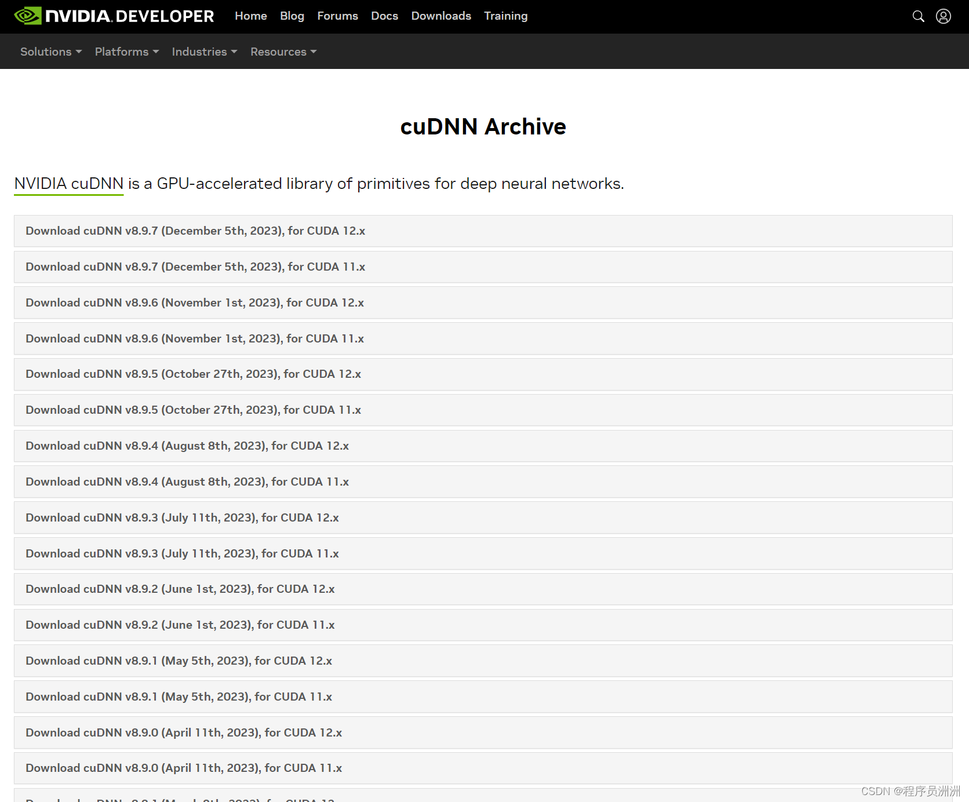The image size is (969, 802).
Task: Expand the Solutions dropdown menu
Action: point(51,52)
